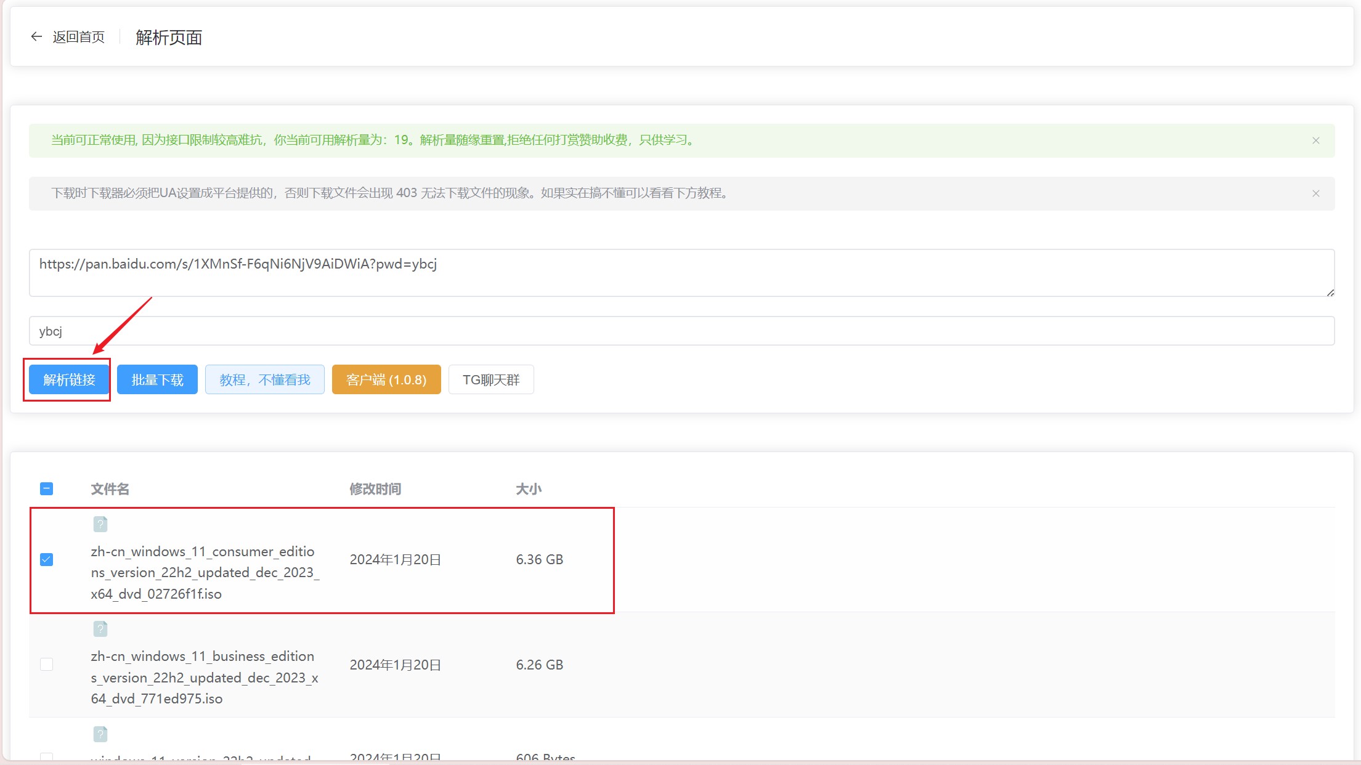This screenshot has height=765, width=1361.
Task: Open the 教程，不懂看我 tutorial
Action: (x=265, y=379)
